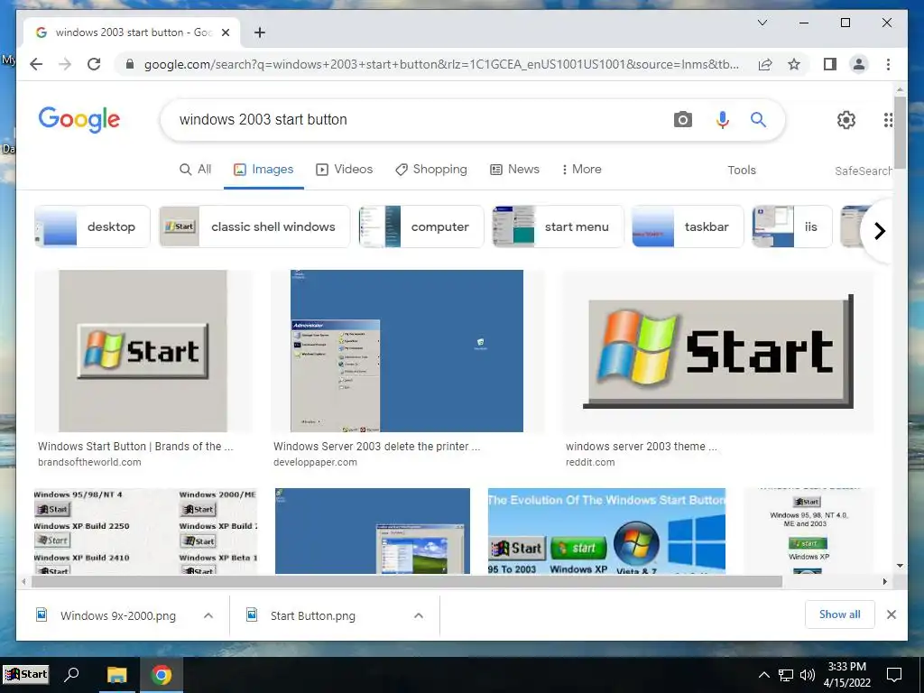Filter images by iis chip
924x693 pixels.
792,226
